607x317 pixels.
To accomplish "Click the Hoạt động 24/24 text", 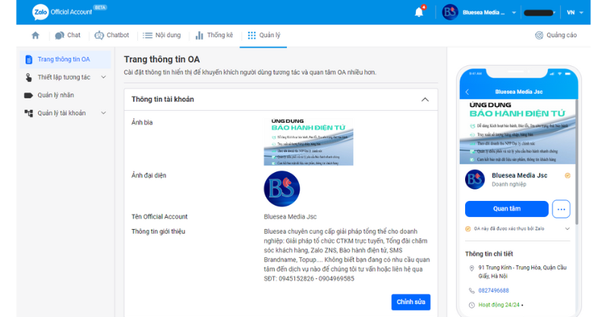I will click(499, 305).
